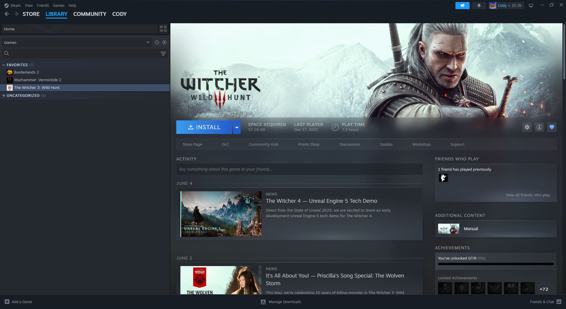The height and width of the screenshot is (309, 566).
Task: Open Priscilla's Song Special news headline
Action: 335,279
